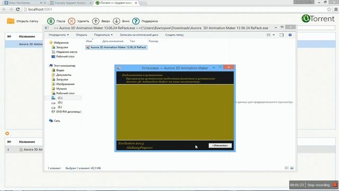Toggle Explorer preview pane icon
The image size is (339, 191).
click(x=281, y=35)
